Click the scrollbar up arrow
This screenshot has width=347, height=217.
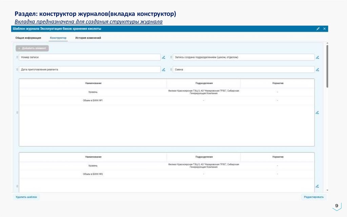(327, 43)
